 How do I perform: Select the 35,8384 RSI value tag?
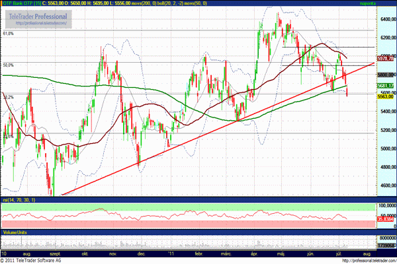(385, 220)
